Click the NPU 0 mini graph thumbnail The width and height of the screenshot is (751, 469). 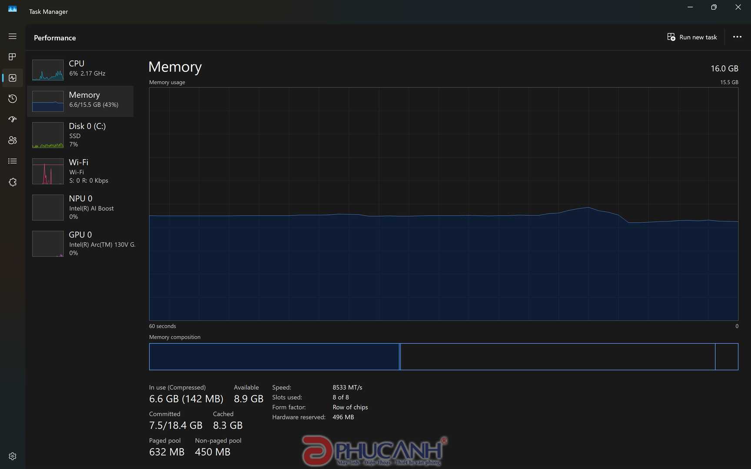tap(48, 208)
